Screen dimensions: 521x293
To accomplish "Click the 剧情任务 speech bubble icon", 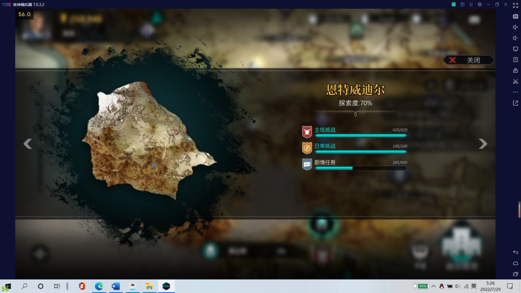I will pyautogui.click(x=307, y=164).
